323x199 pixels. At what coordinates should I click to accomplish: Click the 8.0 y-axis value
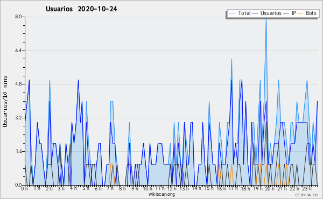coord(18,17)
